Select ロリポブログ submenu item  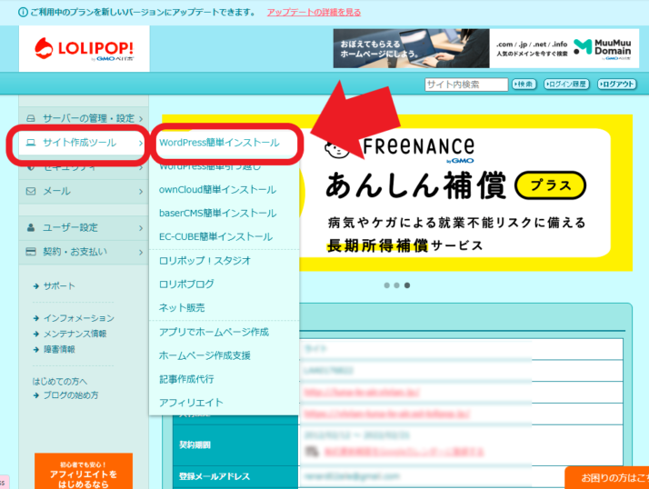pyautogui.click(x=186, y=284)
